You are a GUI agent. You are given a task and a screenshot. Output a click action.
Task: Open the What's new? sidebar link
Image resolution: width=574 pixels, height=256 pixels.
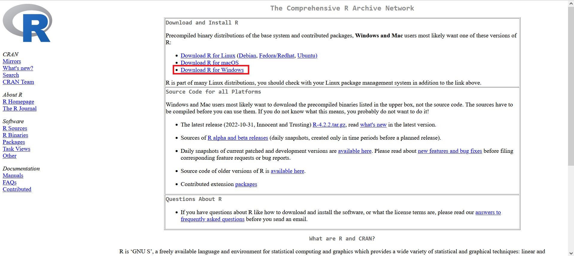coord(18,68)
